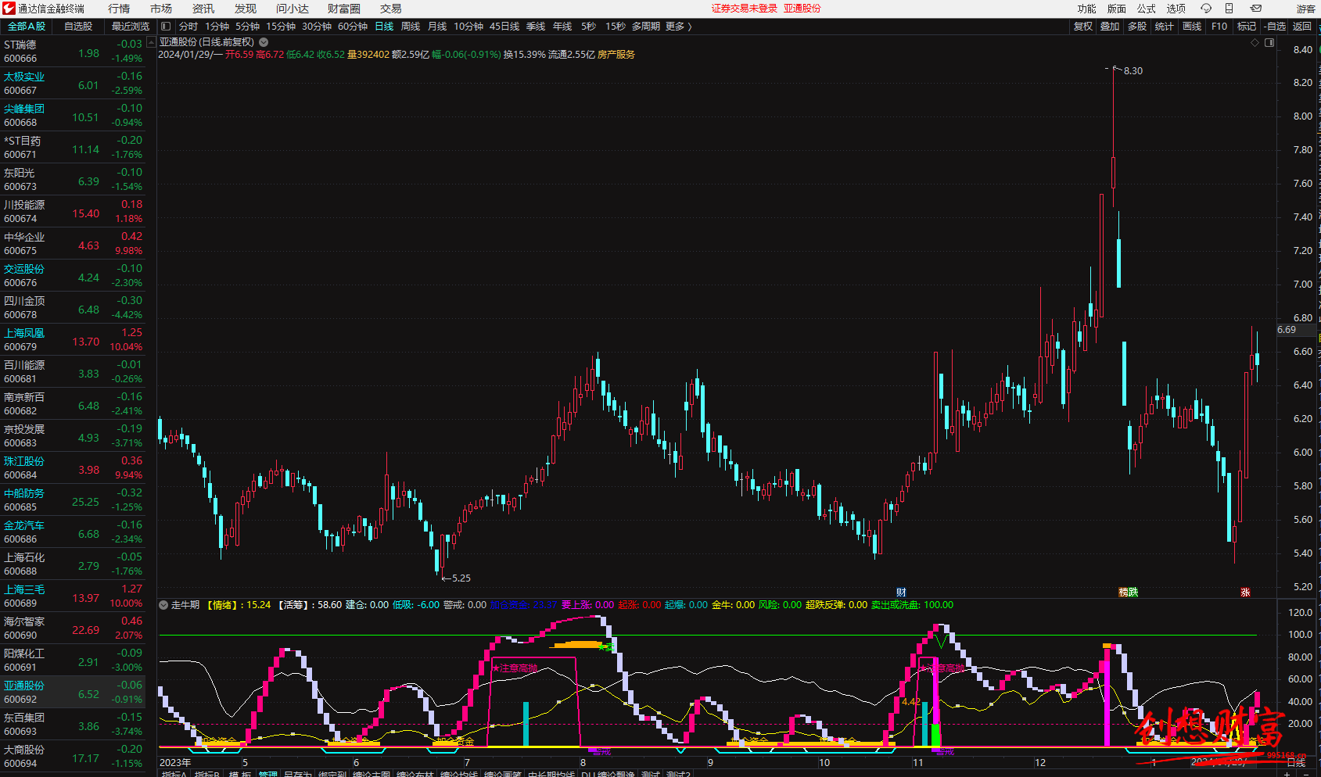Select the 15分钟 period
Viewport: 1321px width, 777px height.
(x=281, y=27)
